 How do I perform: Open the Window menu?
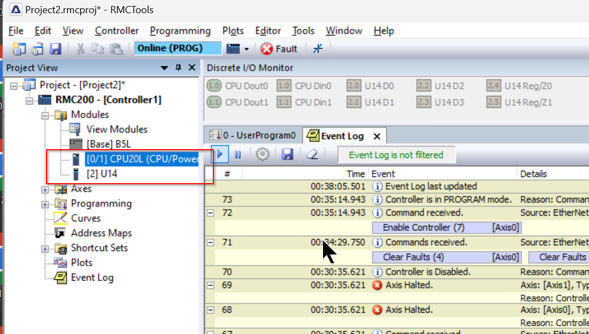pyautogui.click(x=344, y=31)
